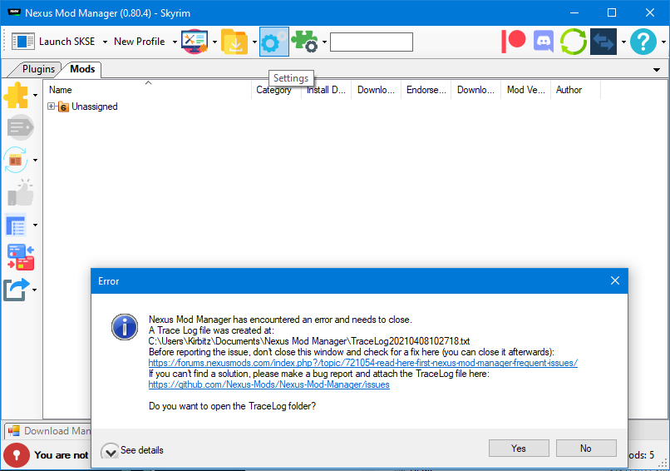Open the Launch SKSE dropdown arrow
The image size is (670, 471).
coord(105,42)
